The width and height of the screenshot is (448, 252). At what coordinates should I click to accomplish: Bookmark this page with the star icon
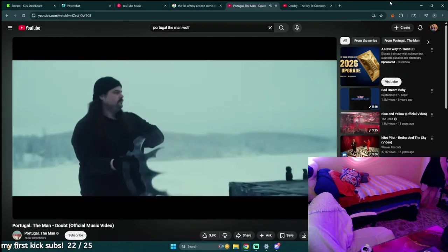click(381, 15)
